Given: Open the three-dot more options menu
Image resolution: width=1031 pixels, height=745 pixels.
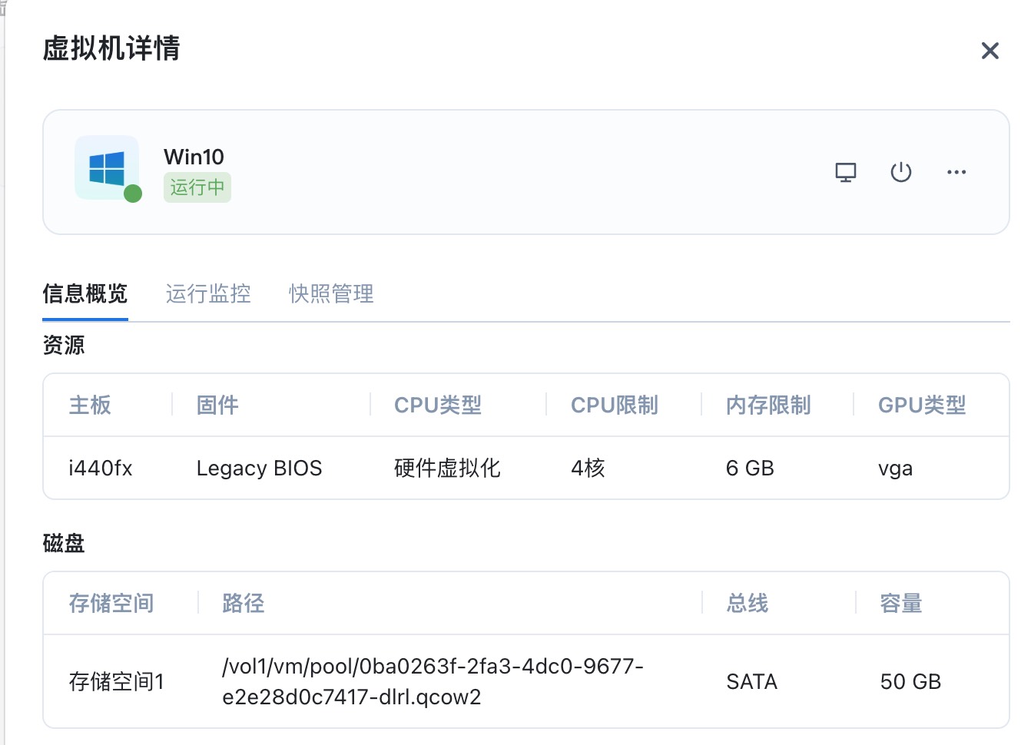Looking at the screenshot, I should [x=956, y=172].
